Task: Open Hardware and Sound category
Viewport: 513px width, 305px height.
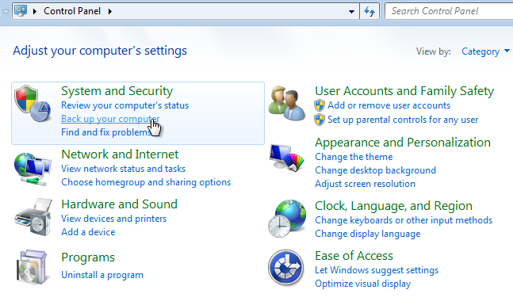Action: 119,204
